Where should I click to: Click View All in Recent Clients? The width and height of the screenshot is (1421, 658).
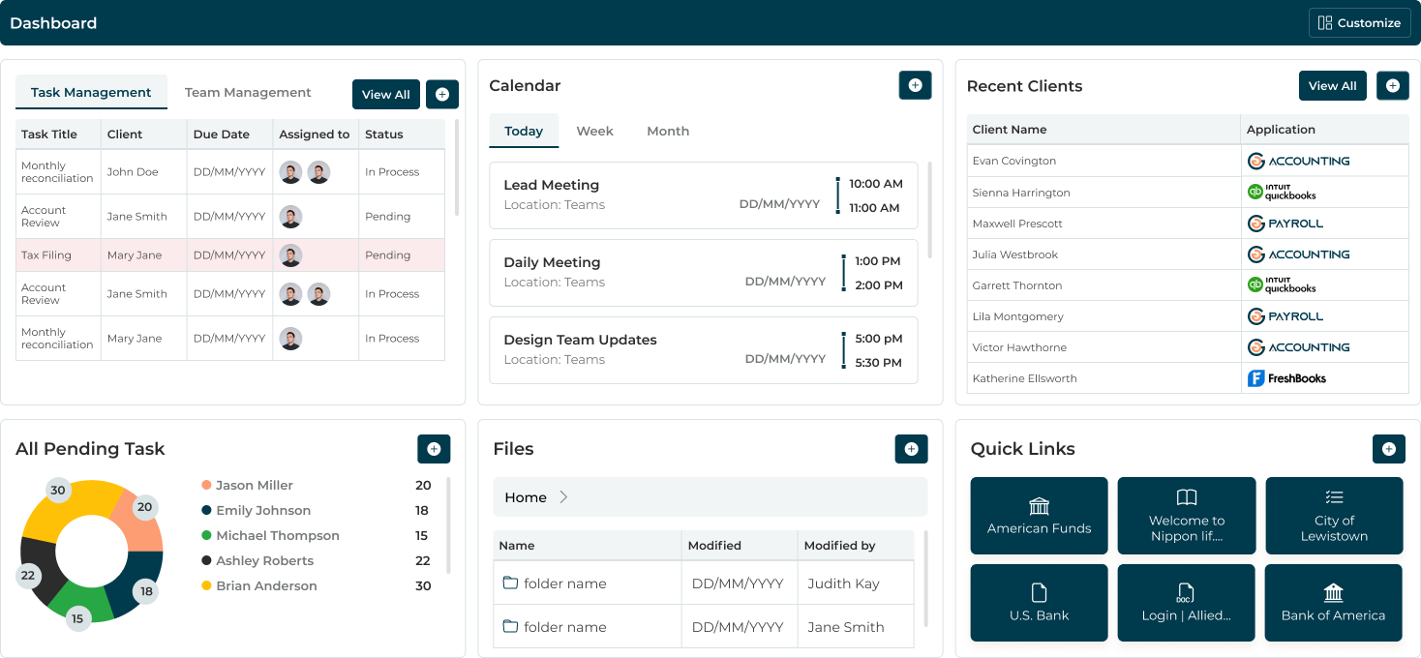(x=1332, y=85)
